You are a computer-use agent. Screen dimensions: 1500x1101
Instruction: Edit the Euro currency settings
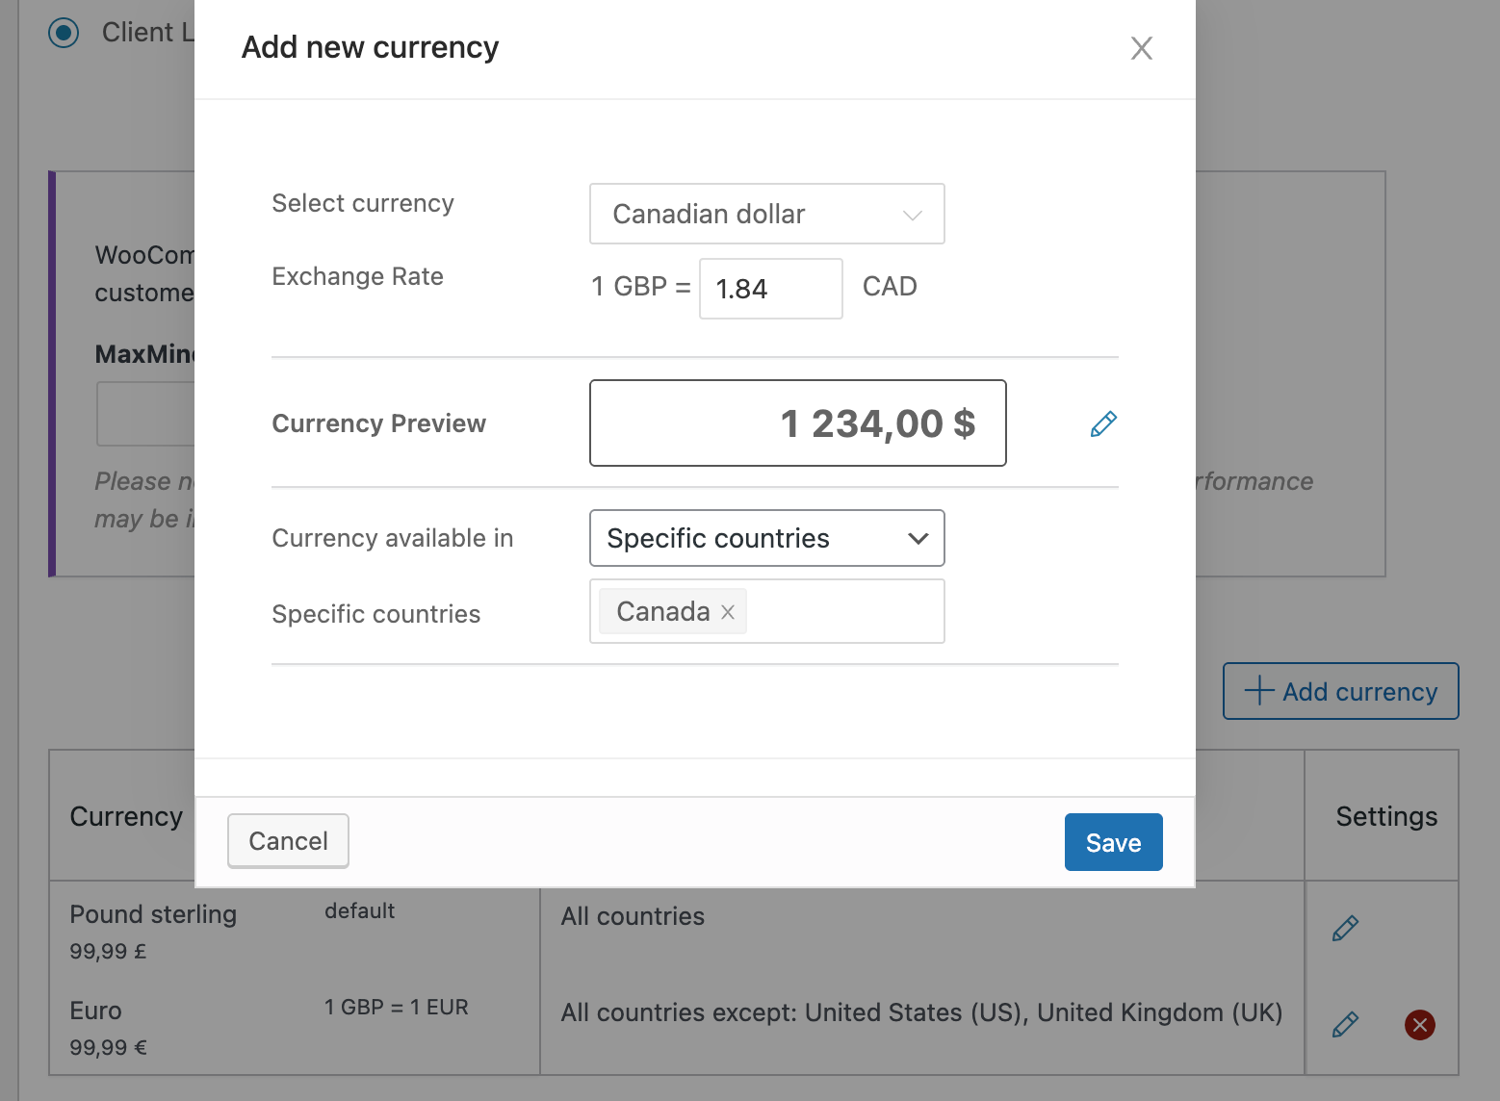click(x=1345, y=1024)
